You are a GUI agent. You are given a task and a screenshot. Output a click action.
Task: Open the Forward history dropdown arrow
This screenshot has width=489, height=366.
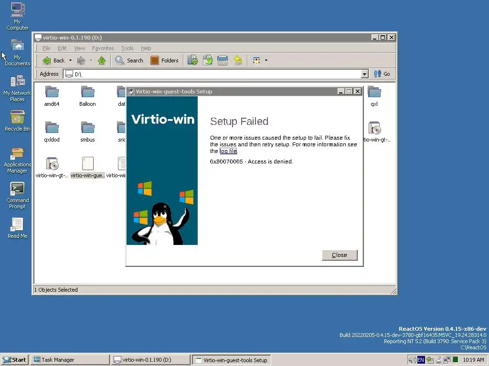[91, 61]
